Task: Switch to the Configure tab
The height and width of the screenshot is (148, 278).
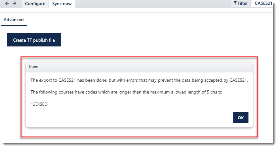Action: click(x=35, y=4)
